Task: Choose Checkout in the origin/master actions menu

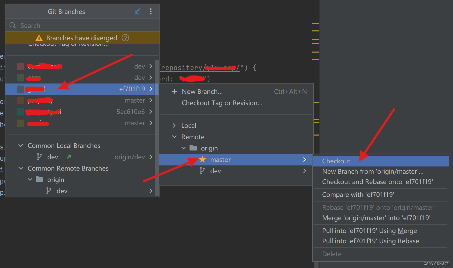Action: click(x=381, y=161)
